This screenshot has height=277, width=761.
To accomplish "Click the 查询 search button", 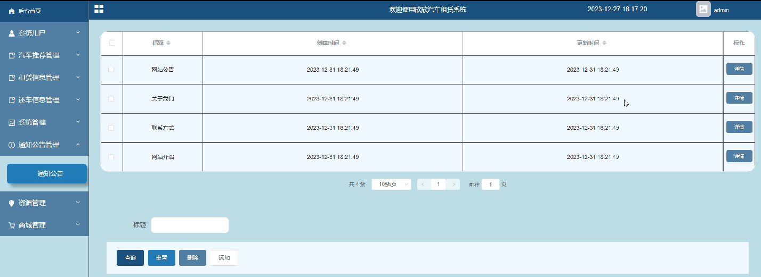I will (130, 258).
